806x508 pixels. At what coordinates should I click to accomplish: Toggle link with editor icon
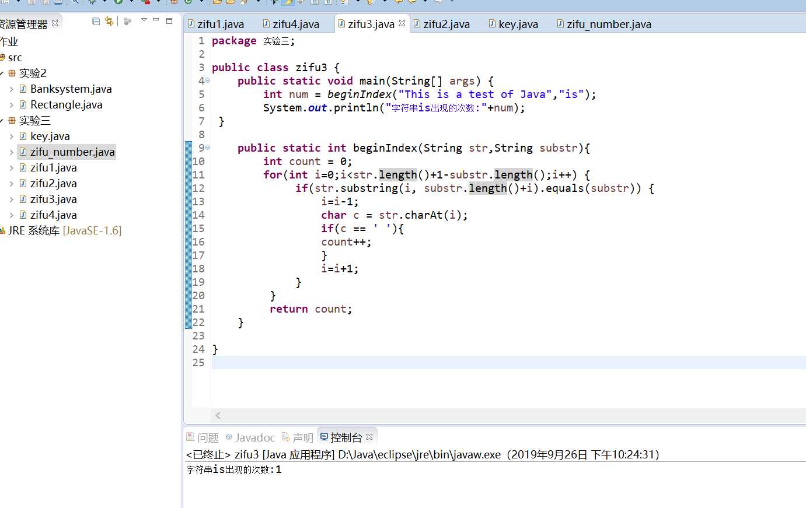(x=109, y=21)
